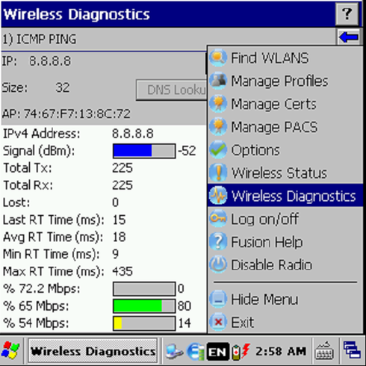Viewport: 366px width, 366px height.
Task: Select Wireless Status menu entry
Action: 285,173
